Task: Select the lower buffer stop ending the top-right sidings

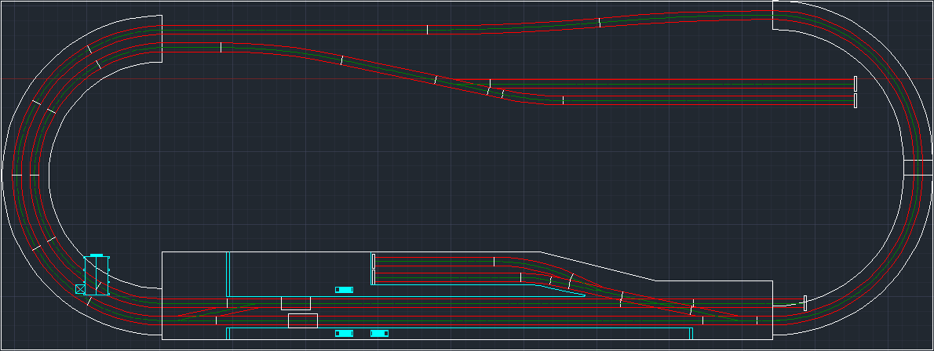Action: [x=856, y=100]
